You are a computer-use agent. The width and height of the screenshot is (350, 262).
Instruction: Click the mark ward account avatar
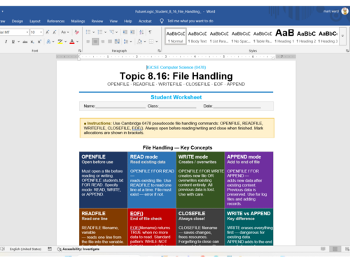[x=344, y=11]
